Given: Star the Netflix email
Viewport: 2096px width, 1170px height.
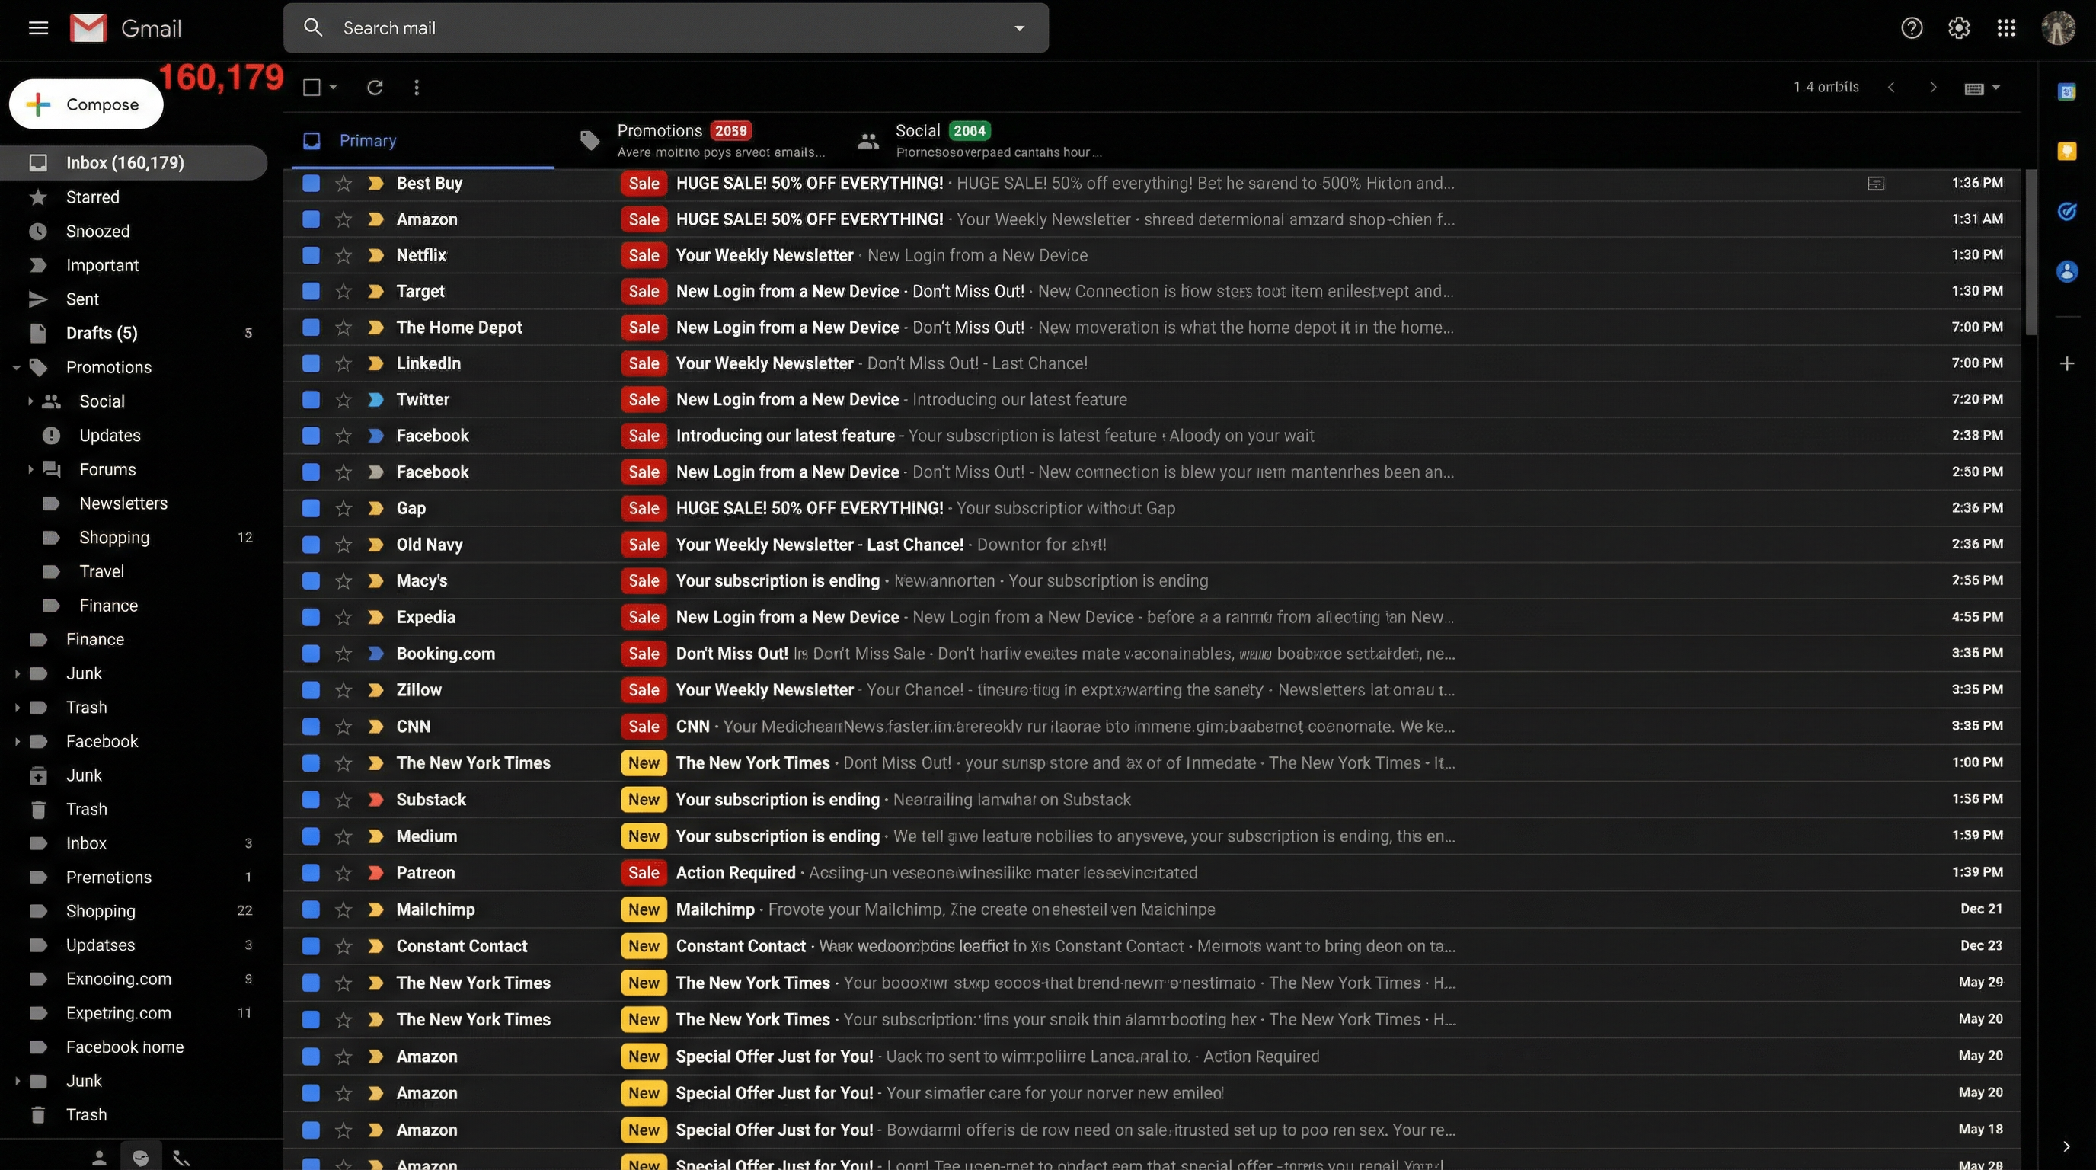Looking at the screenshot, I should coord(343,254).
